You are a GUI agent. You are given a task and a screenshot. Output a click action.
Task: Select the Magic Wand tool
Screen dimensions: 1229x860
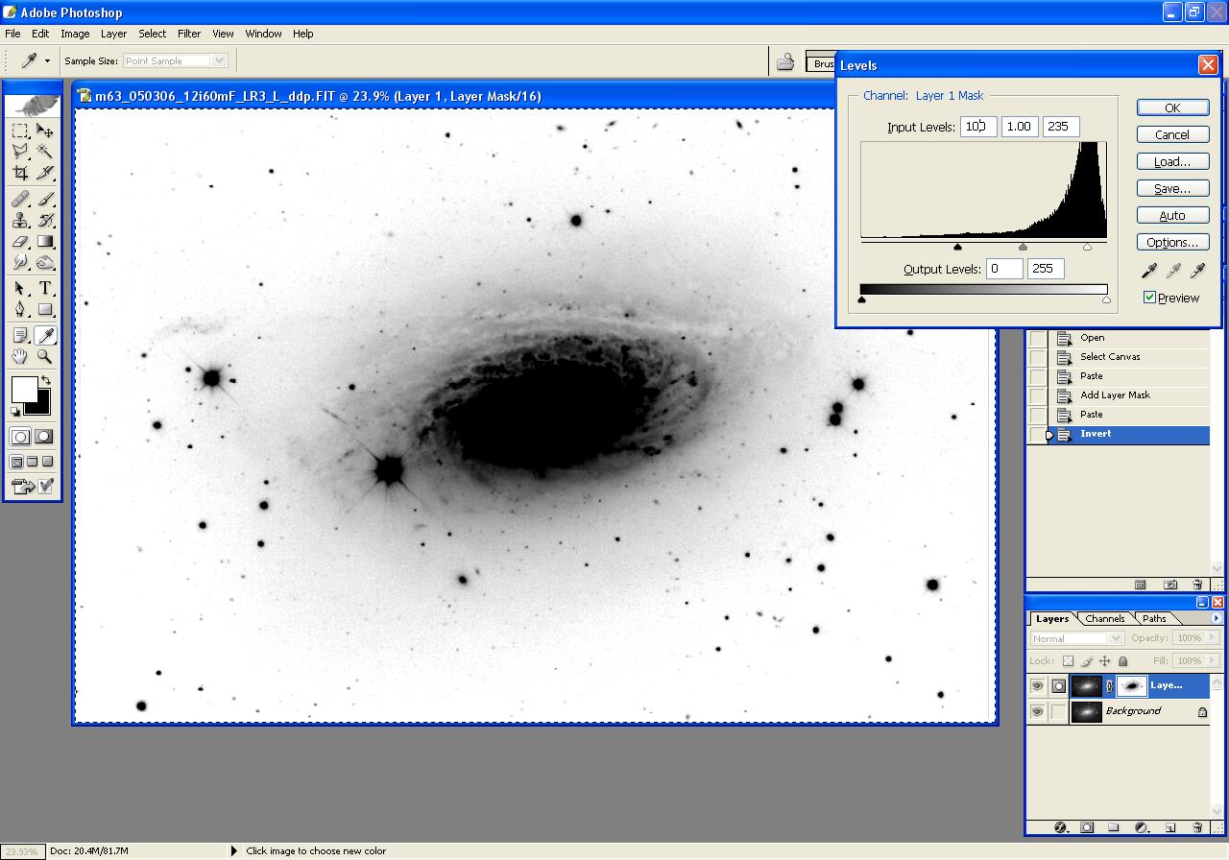(x=44, y=152)
